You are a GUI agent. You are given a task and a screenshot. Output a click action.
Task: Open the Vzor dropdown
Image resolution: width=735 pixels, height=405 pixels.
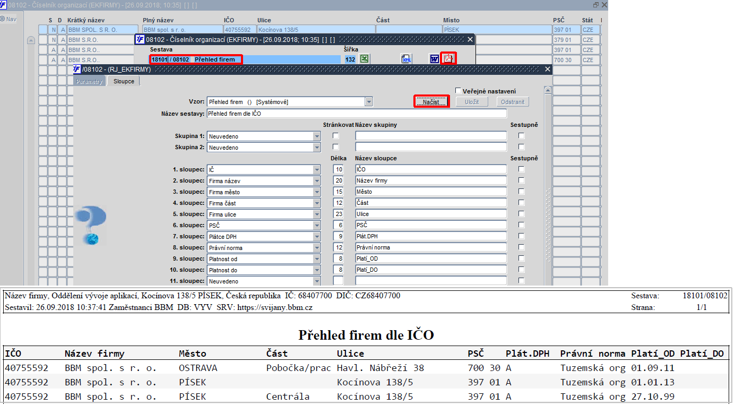coord(369,102)
